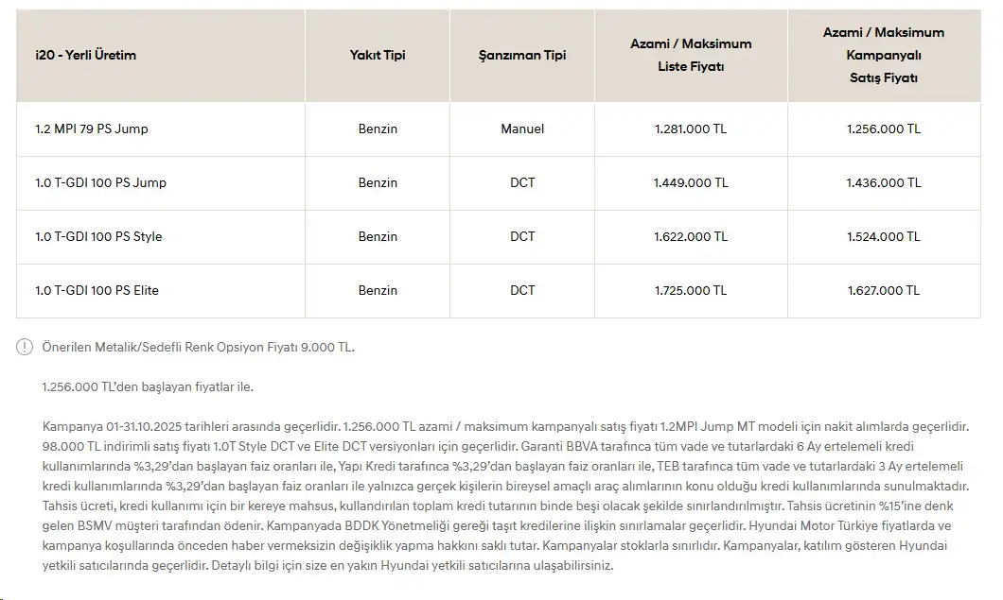
Task: Click the Metalik/Sedefli Renk Opsiyon note text
Action: point(199,347)
